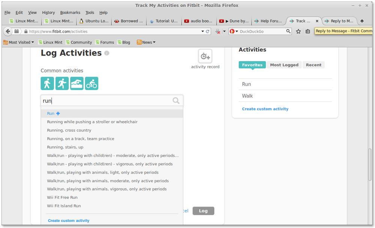Choose Run from favorites list
Screen dimensions: 375x228
(285, 84)
